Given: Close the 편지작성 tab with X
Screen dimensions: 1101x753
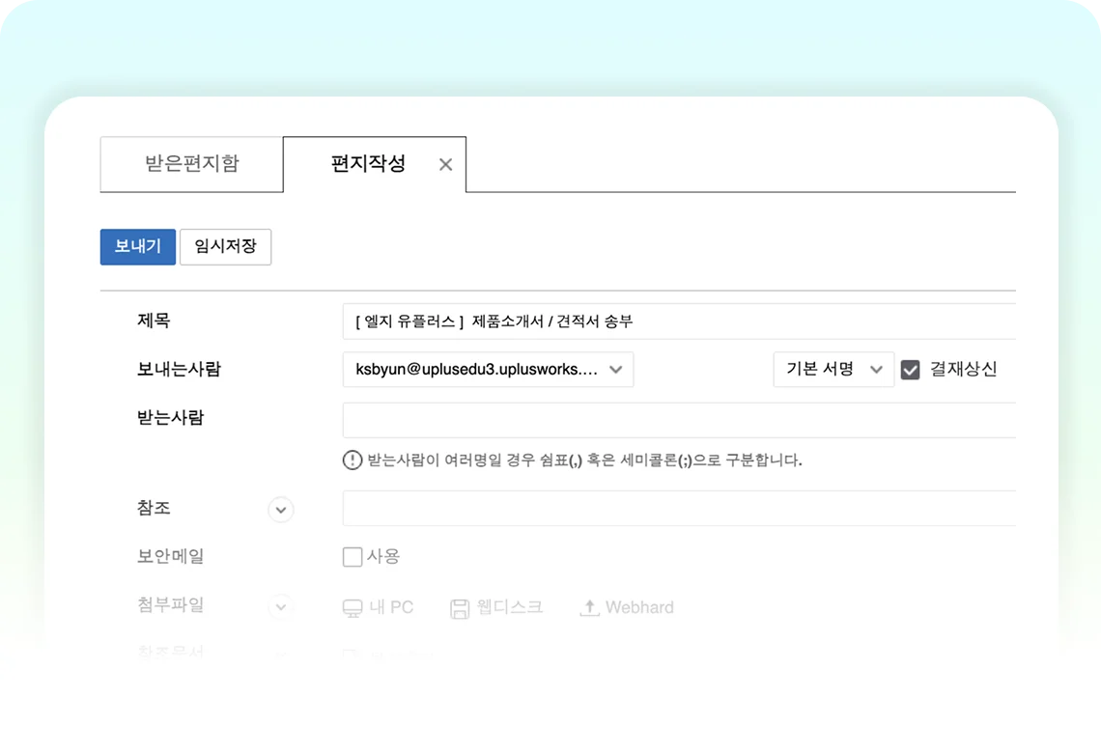Looking at the screenshot, I should pyautogui.click(x=445, y=165).
